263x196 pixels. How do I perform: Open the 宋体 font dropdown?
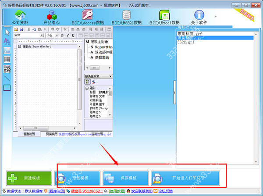(x=42, y=36)
